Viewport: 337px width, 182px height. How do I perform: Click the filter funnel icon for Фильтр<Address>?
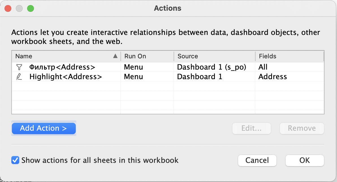point(19,67)
